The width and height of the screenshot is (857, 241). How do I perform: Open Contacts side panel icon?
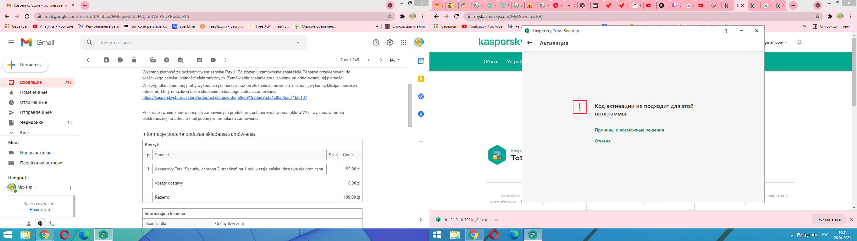tap(421, 114)
